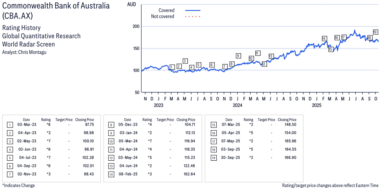Click the 2024 year label on the axis
This screenshot has width=383, height=188.
(x=238, y=105)
